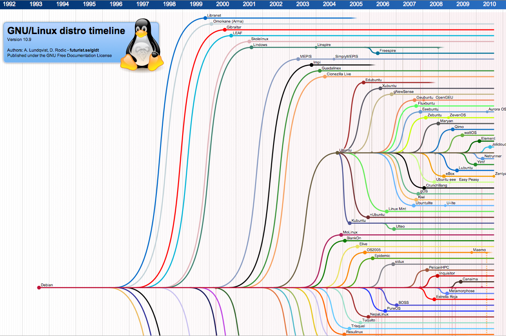Select the Gibraltar red node
This screenshot has width=506, height=336.
point(225,29)
